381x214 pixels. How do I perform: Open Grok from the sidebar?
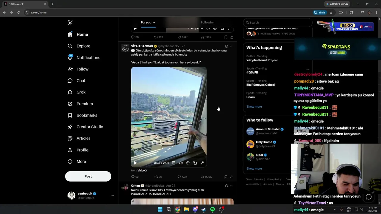click(76, 92)
